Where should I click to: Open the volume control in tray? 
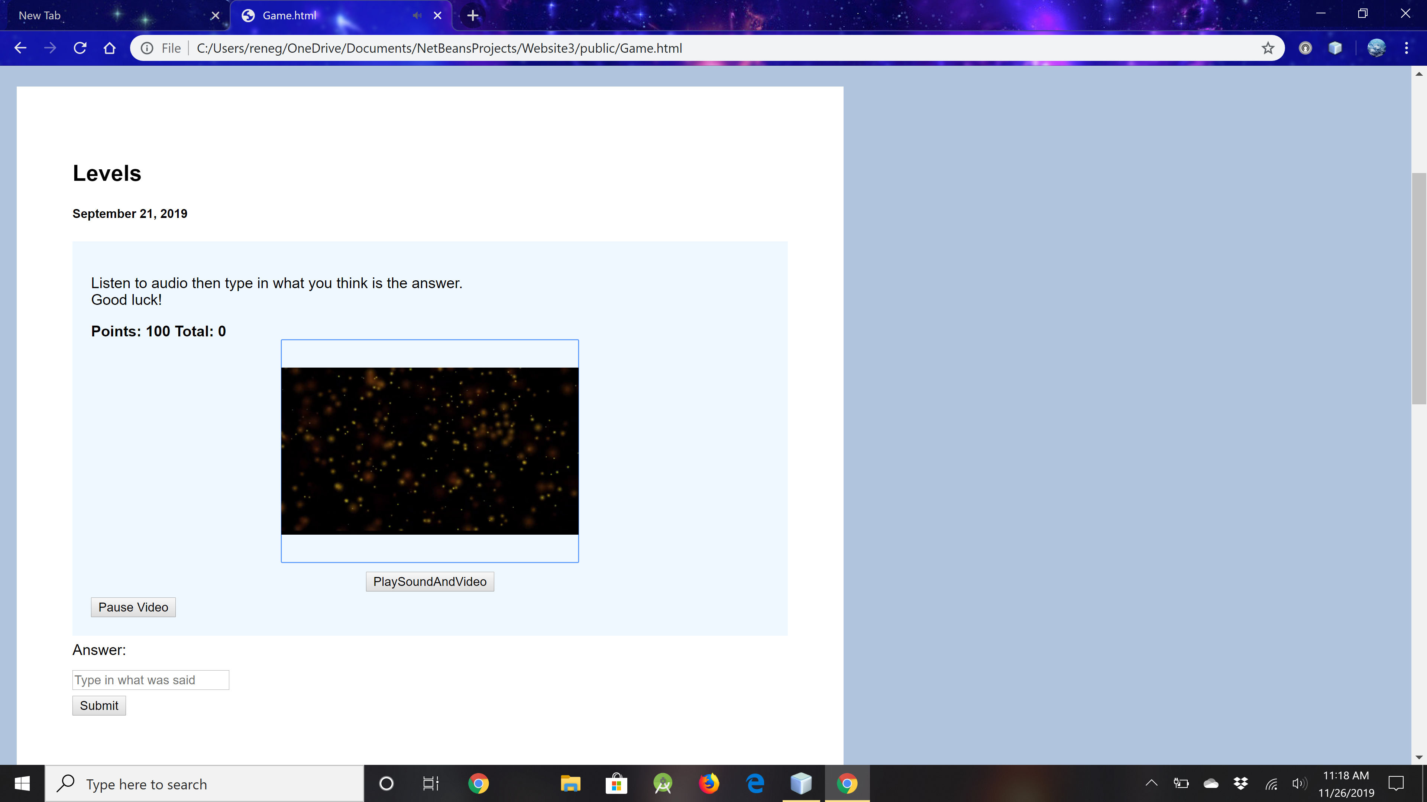tap(1298, 783)
